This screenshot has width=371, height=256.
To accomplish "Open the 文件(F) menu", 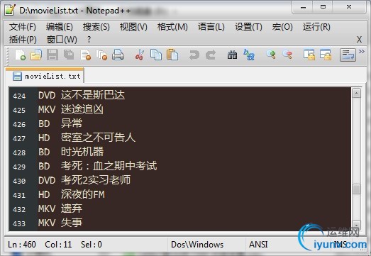I will tap(23, 27).
